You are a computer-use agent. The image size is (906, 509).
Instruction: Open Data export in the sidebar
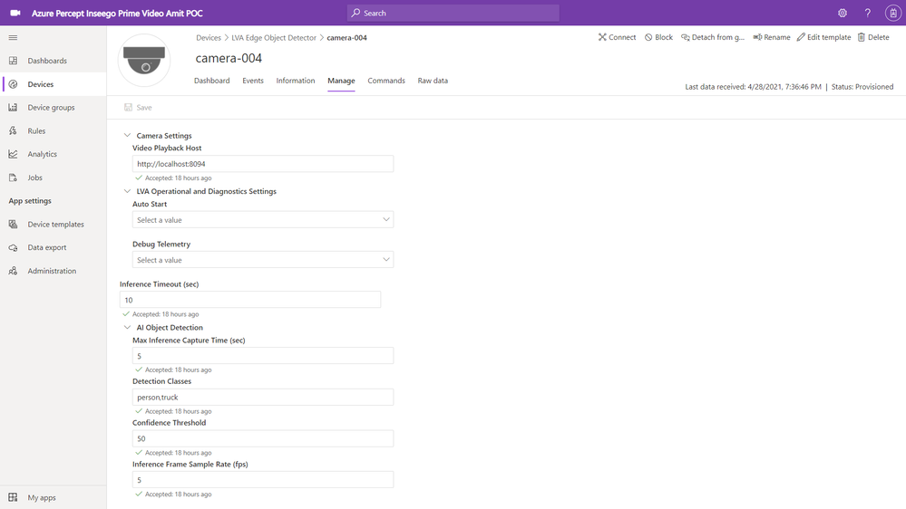(x=54, y=247)
